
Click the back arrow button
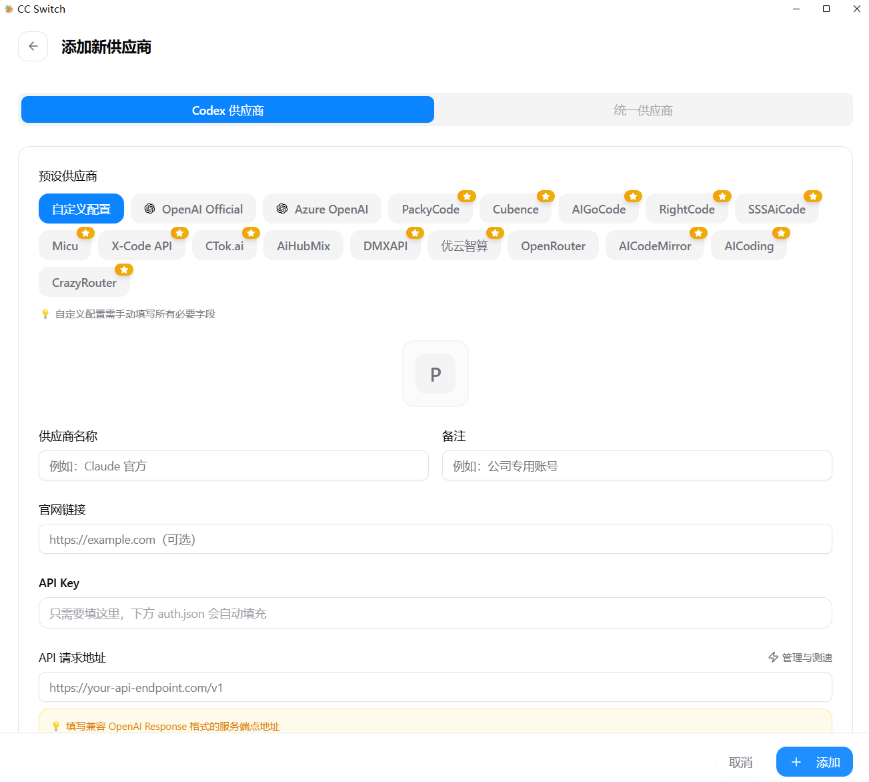33,47
